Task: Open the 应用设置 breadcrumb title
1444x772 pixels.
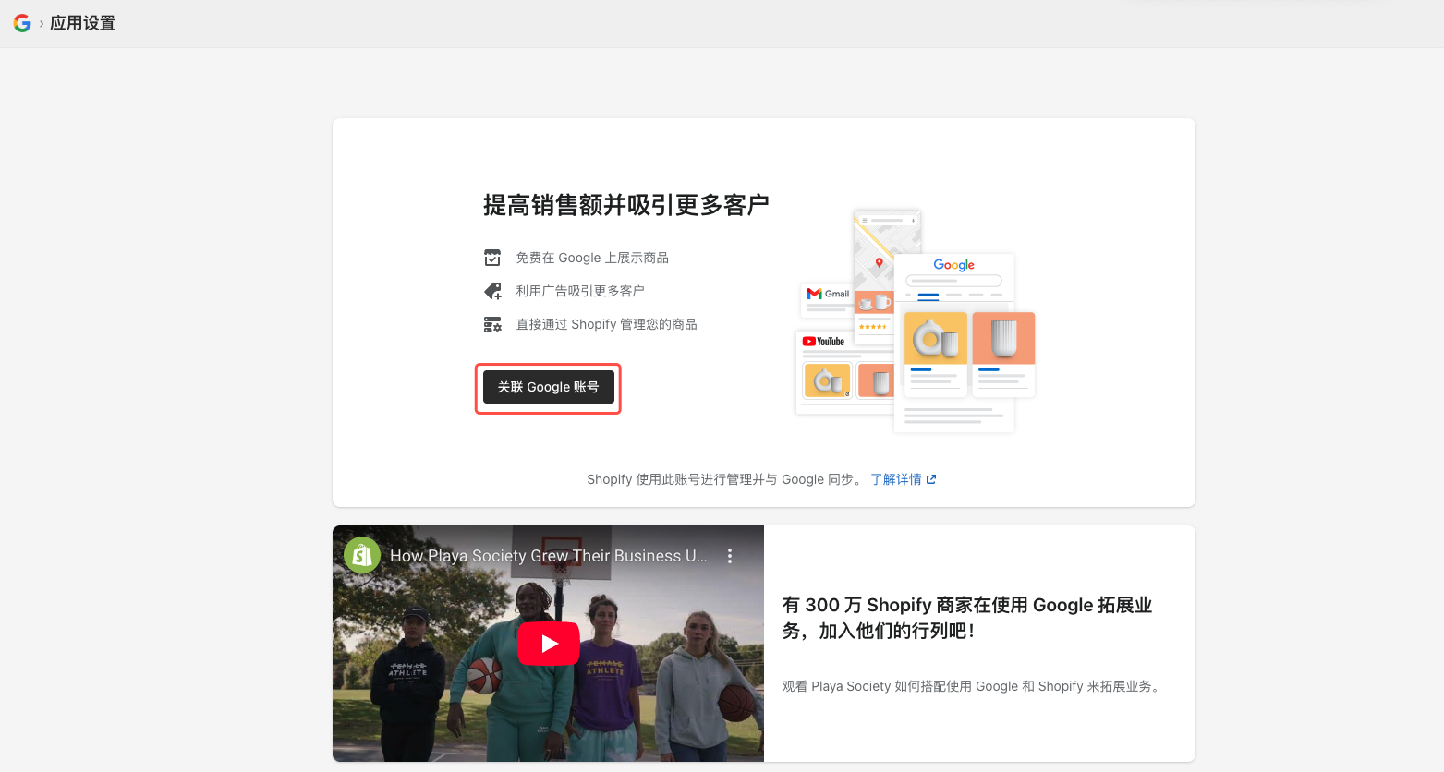Action: click(x=83, y=23)
